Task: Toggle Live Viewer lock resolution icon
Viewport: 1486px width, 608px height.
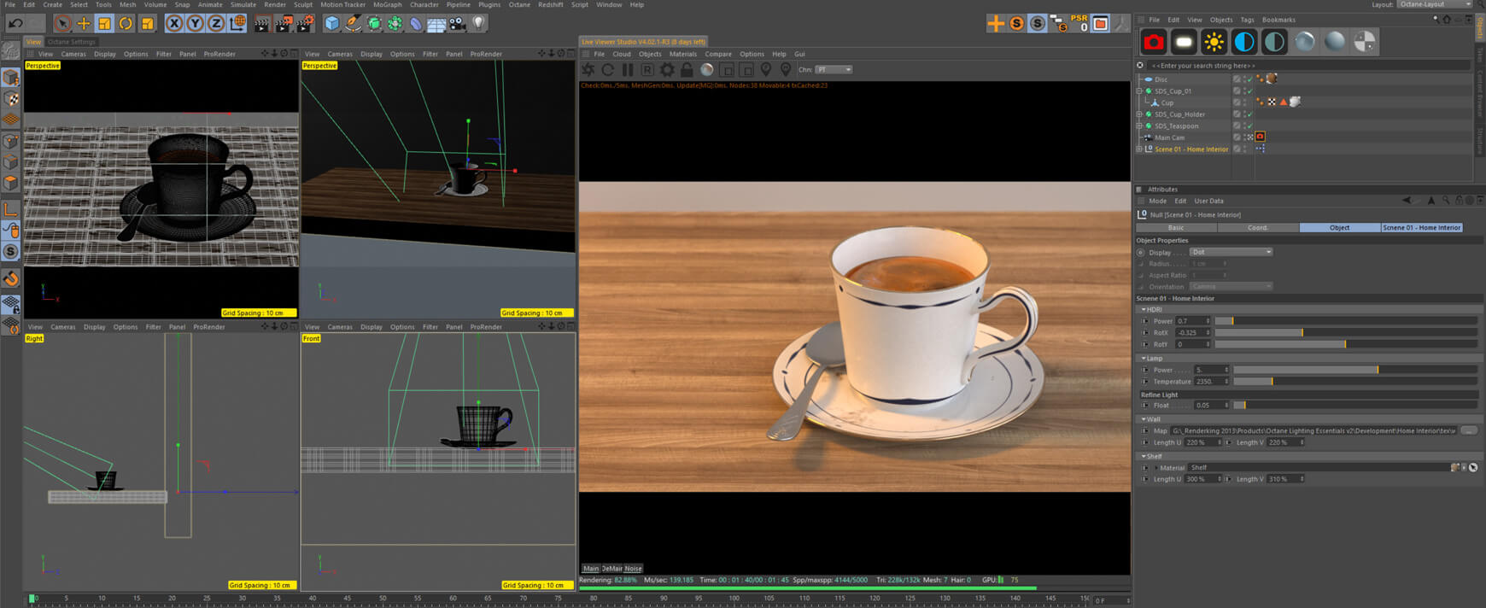Action: tap(687, 70)
